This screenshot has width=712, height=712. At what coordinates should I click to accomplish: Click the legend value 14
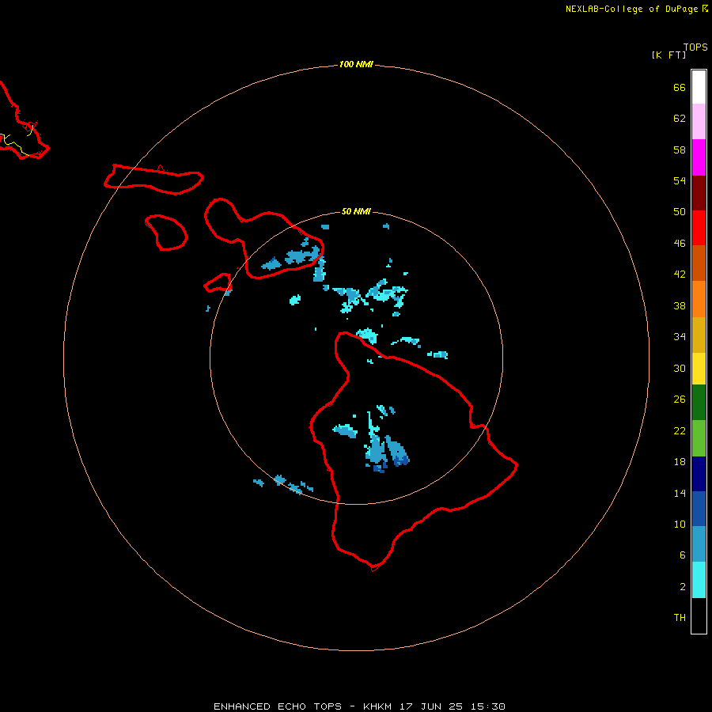coord(680,493)
